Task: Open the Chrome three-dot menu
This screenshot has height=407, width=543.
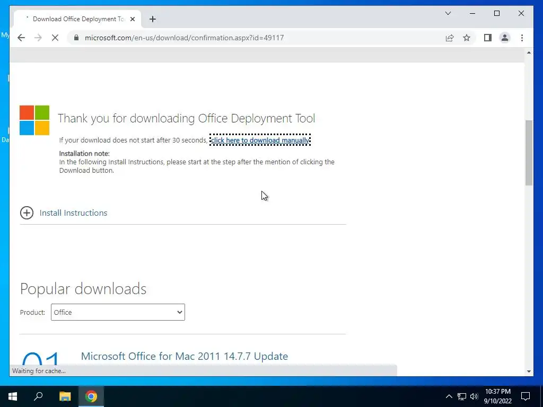Action: [x=522, y=38]
